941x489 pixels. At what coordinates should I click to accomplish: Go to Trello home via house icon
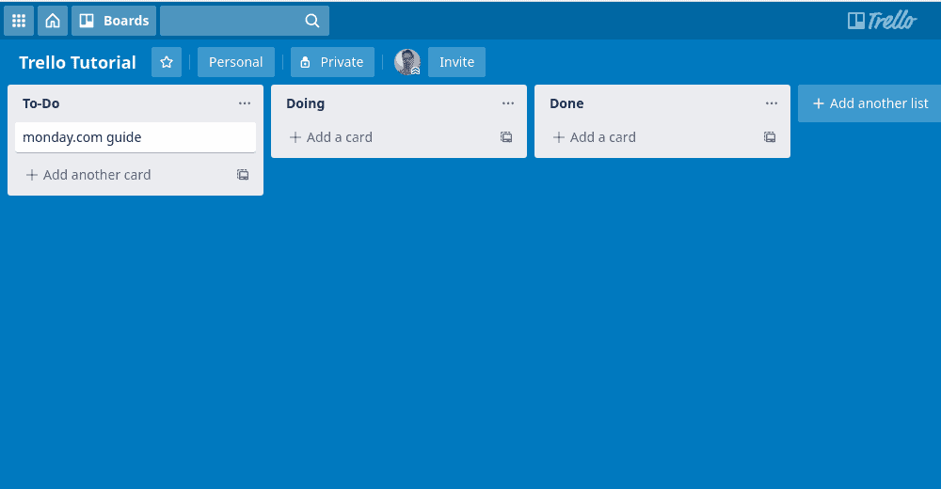click(x=53, y=21)
